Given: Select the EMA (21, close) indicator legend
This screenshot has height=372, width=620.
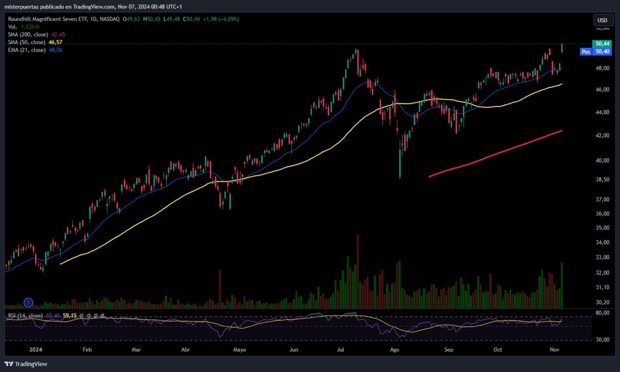Looking at the screenshot, I should coord(27,50).
